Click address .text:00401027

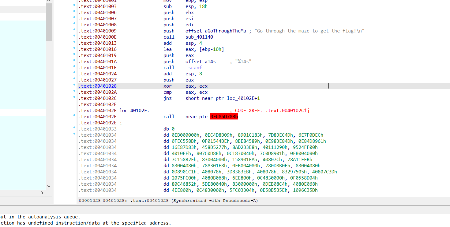coord(97,80)
